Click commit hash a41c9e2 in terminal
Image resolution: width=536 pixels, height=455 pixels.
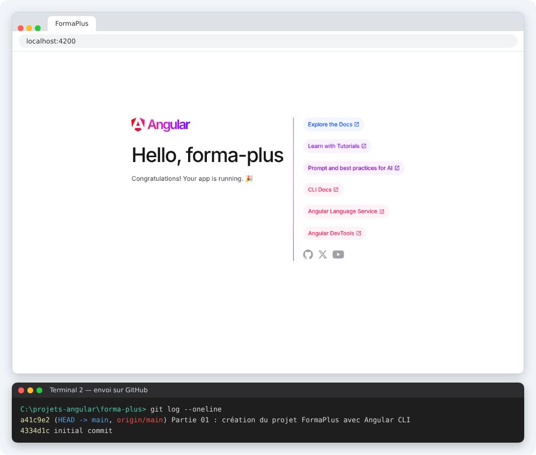click(x=35, y=420)
